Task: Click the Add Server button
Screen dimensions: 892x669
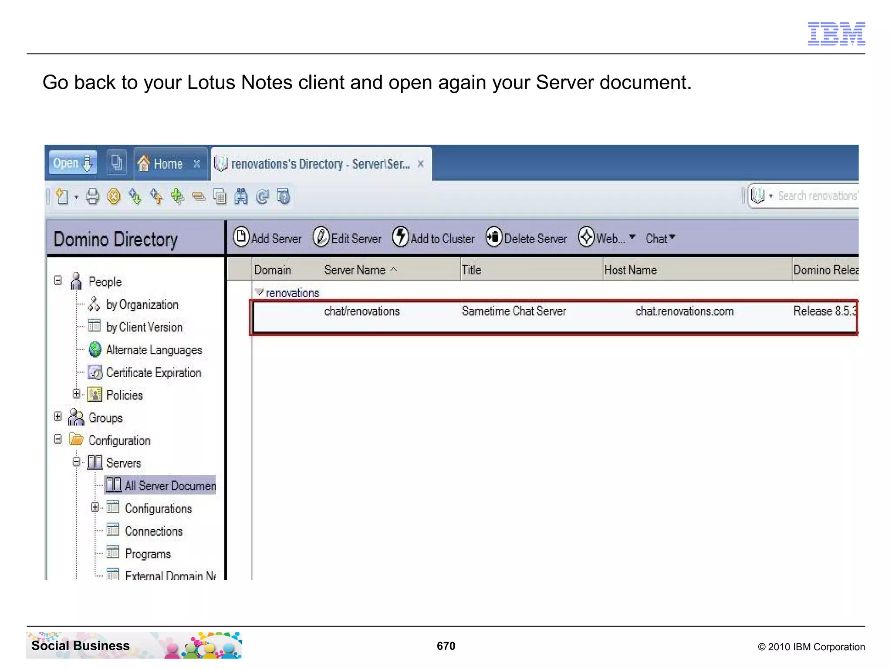Action: point(267,238)
